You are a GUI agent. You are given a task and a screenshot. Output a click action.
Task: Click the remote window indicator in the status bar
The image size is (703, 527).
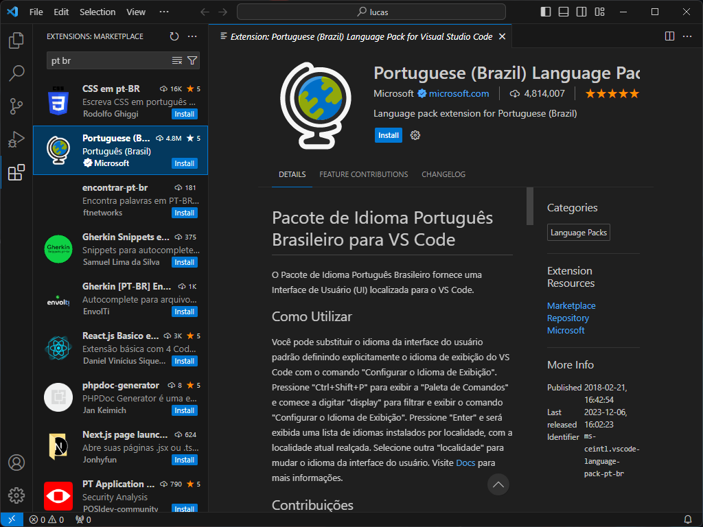tap(10, 520)
